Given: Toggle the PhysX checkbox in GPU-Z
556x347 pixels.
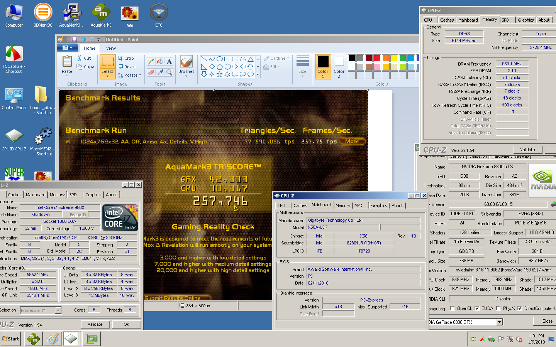Looking at the screenshot, I should coord(498,308).
